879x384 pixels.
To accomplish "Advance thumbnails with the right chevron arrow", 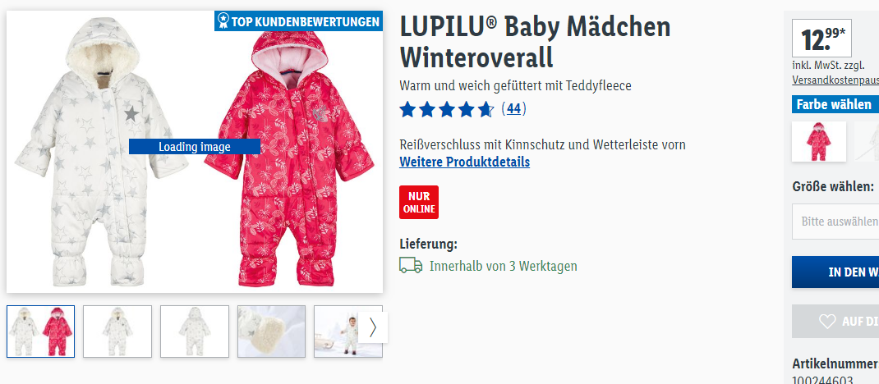I will tap(373, 327).
